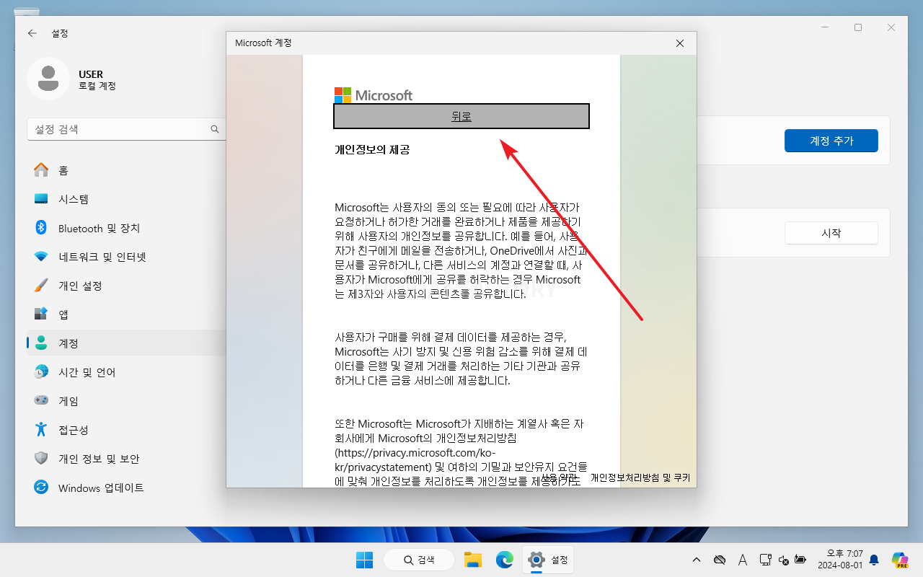923x577 pixels.
Task: Launch Microsoft Edge from the taskbar
Action: pyautogui.click(x=504, y=560)
